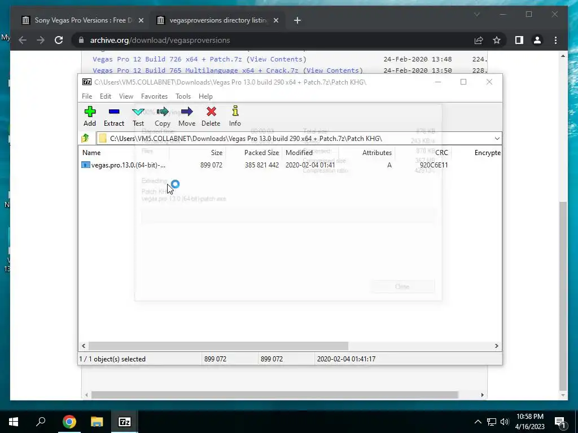Click Chrome's back arrow
The image size is (578, 433).
[23, 40]
